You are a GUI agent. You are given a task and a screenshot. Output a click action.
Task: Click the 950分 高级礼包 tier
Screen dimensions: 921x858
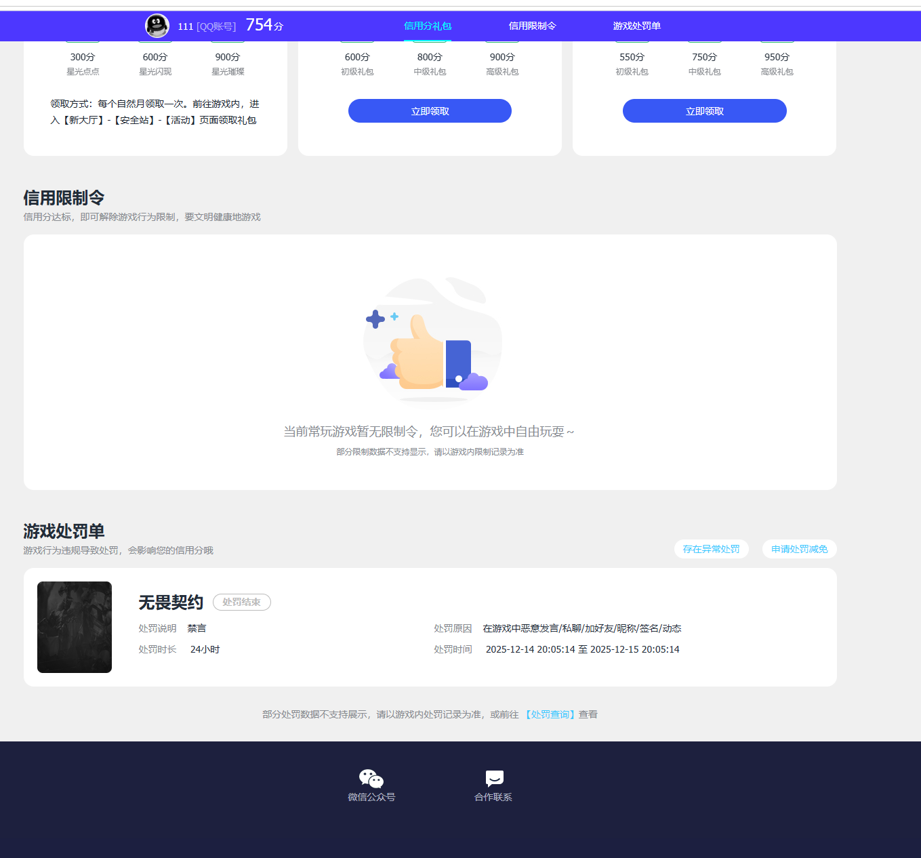tap(777, 64)
